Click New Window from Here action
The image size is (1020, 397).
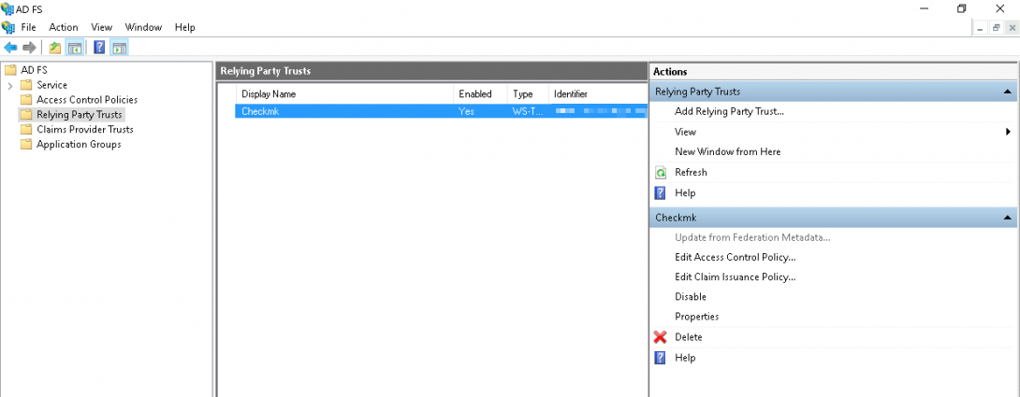coord(728,151)
